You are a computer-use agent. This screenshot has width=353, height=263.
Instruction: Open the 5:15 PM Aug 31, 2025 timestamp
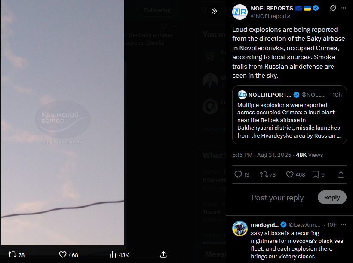(x=261, y=155)
